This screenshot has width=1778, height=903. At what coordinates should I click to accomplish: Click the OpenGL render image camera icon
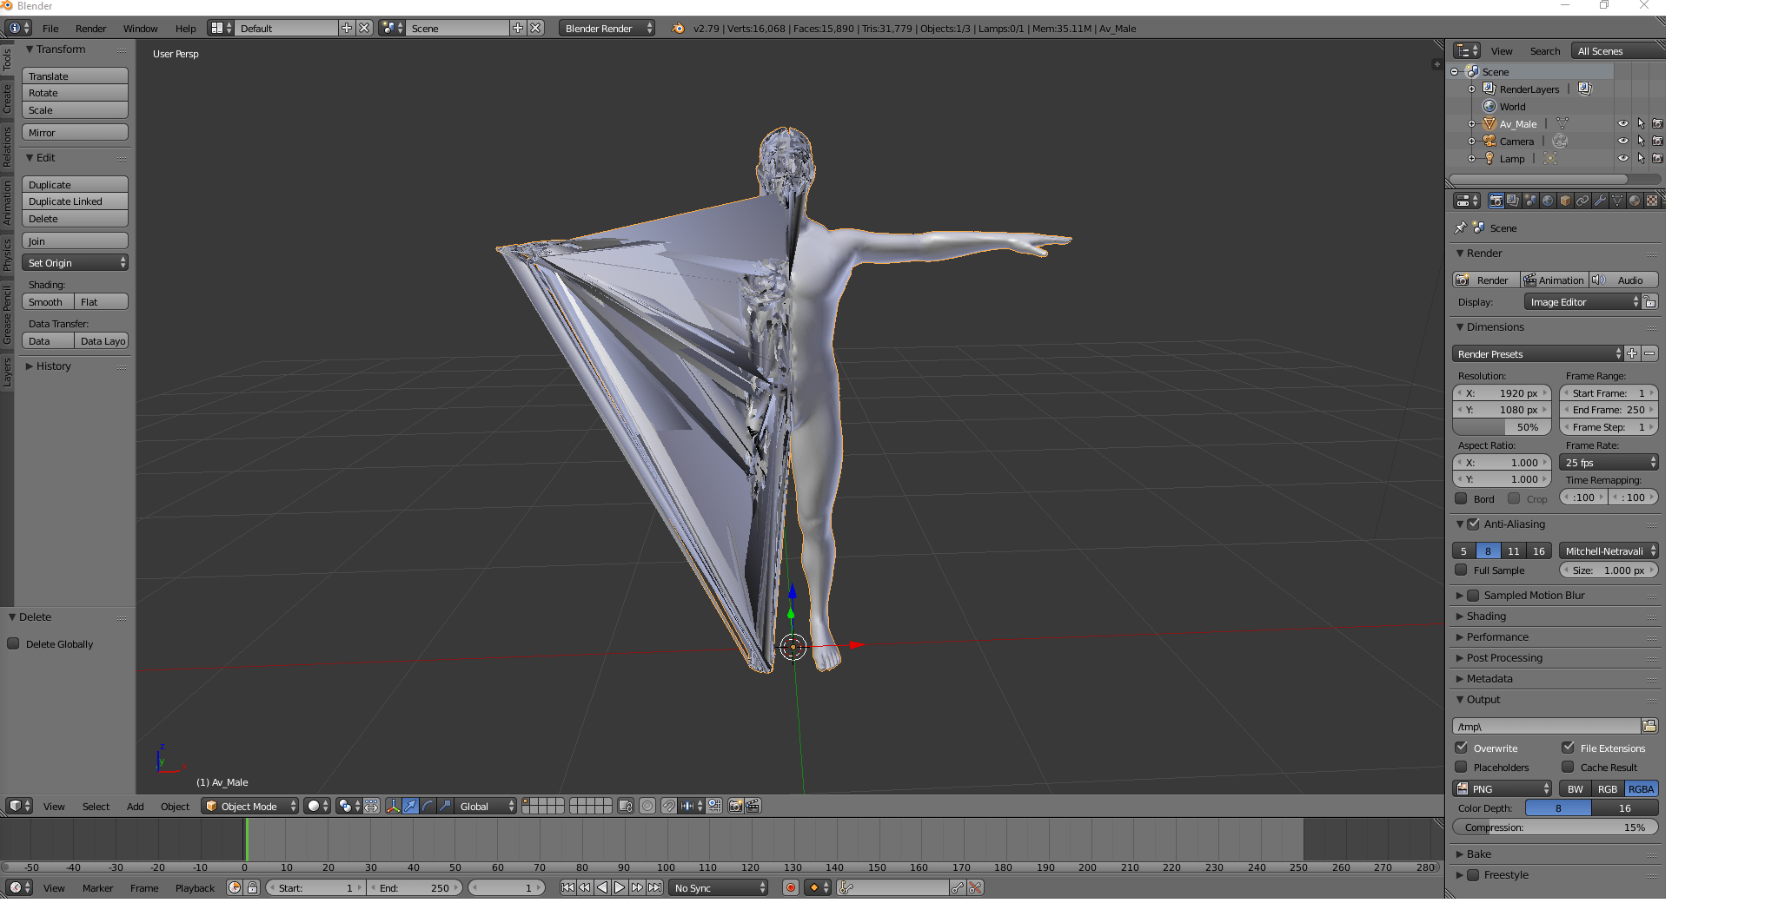pyautogui.click(x=735, y=806)
